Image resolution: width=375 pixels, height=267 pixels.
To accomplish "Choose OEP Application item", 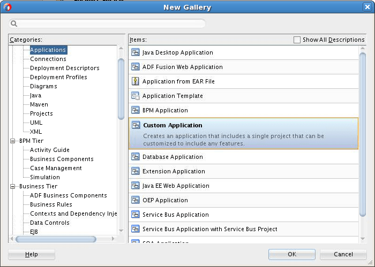I will tap(244, 200).
